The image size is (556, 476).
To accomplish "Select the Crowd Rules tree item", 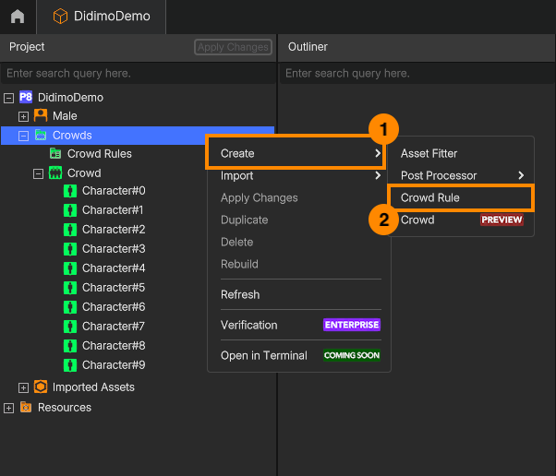I will click(x=100, y=154).
